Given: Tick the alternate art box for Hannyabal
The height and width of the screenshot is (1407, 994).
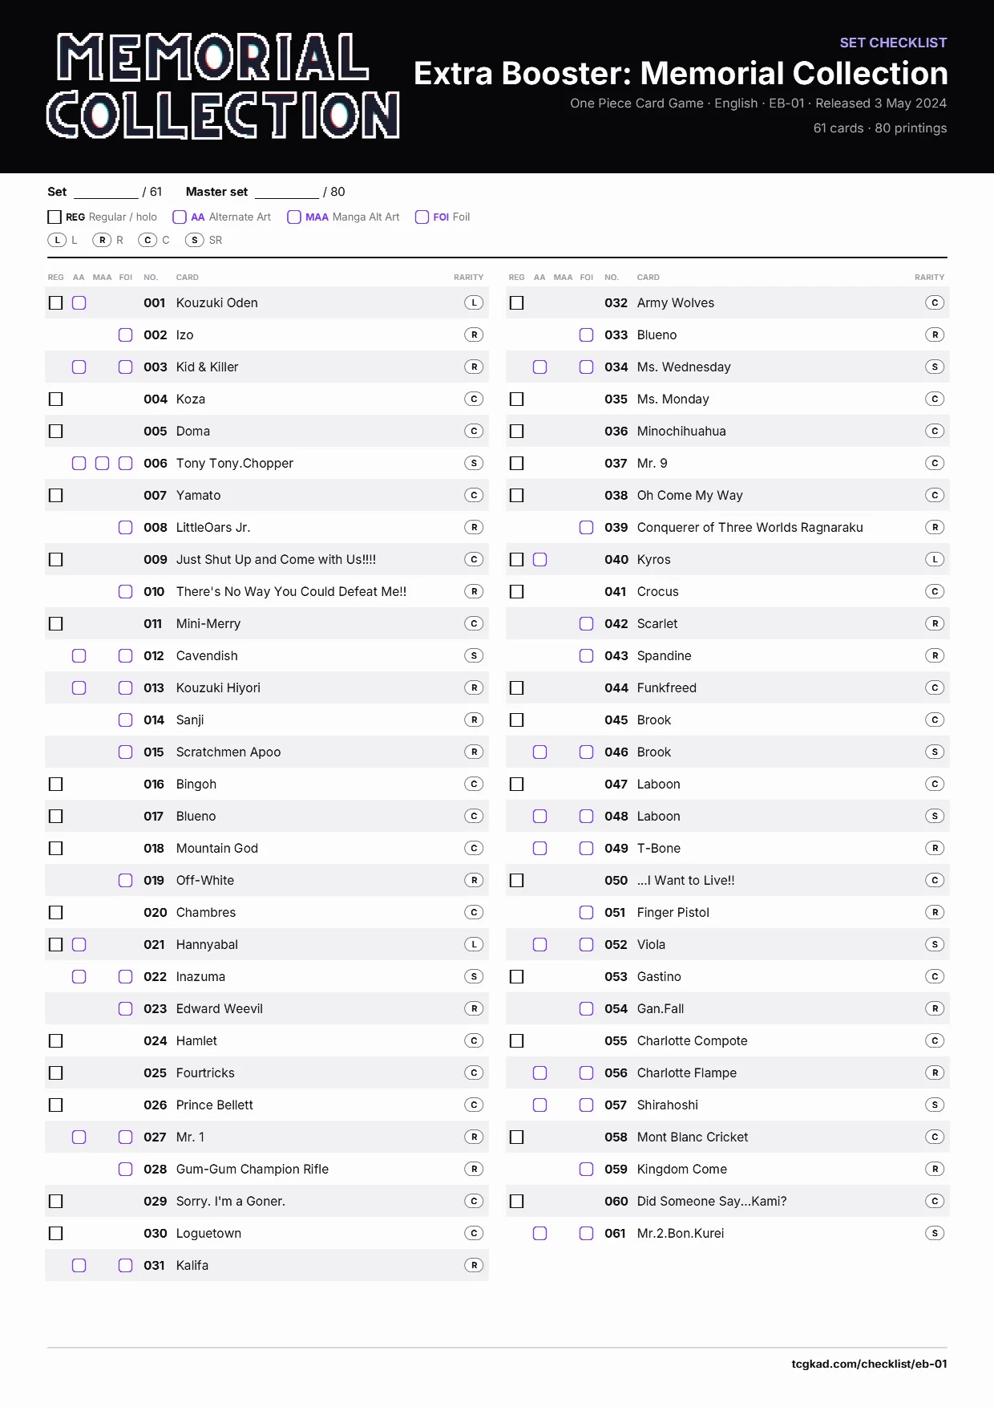Looking at the screenshot, I should [x=79, y=944].
